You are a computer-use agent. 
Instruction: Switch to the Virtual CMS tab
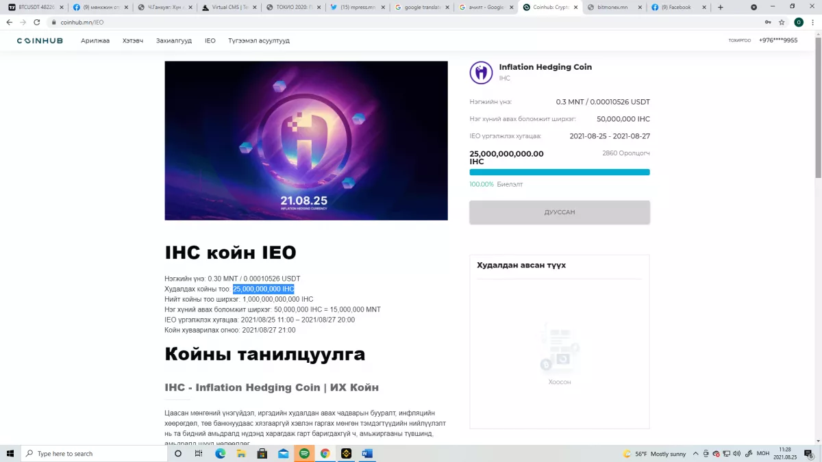(229, 7)
